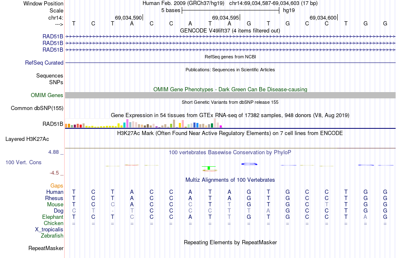The image size is (396, 258).
Task: Click the topmost RAD51B GENCODE transcript label
Action: click(53, 37)
